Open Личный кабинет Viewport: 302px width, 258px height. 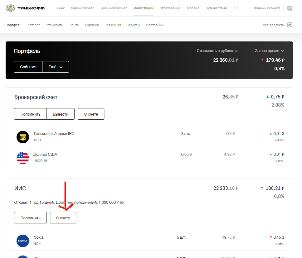click(267, 8)
